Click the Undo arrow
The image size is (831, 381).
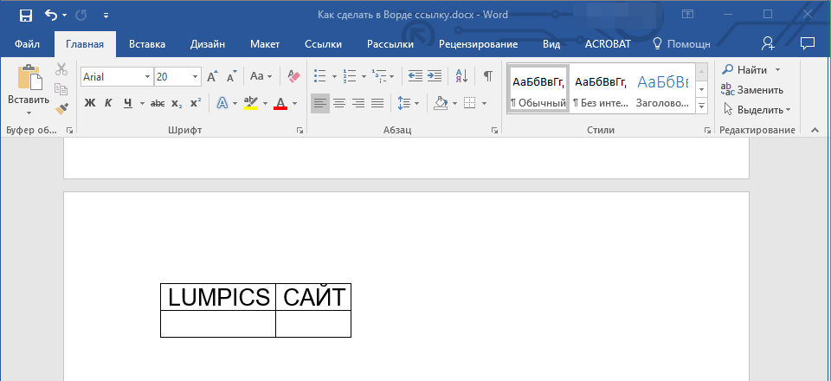(51, 15)
